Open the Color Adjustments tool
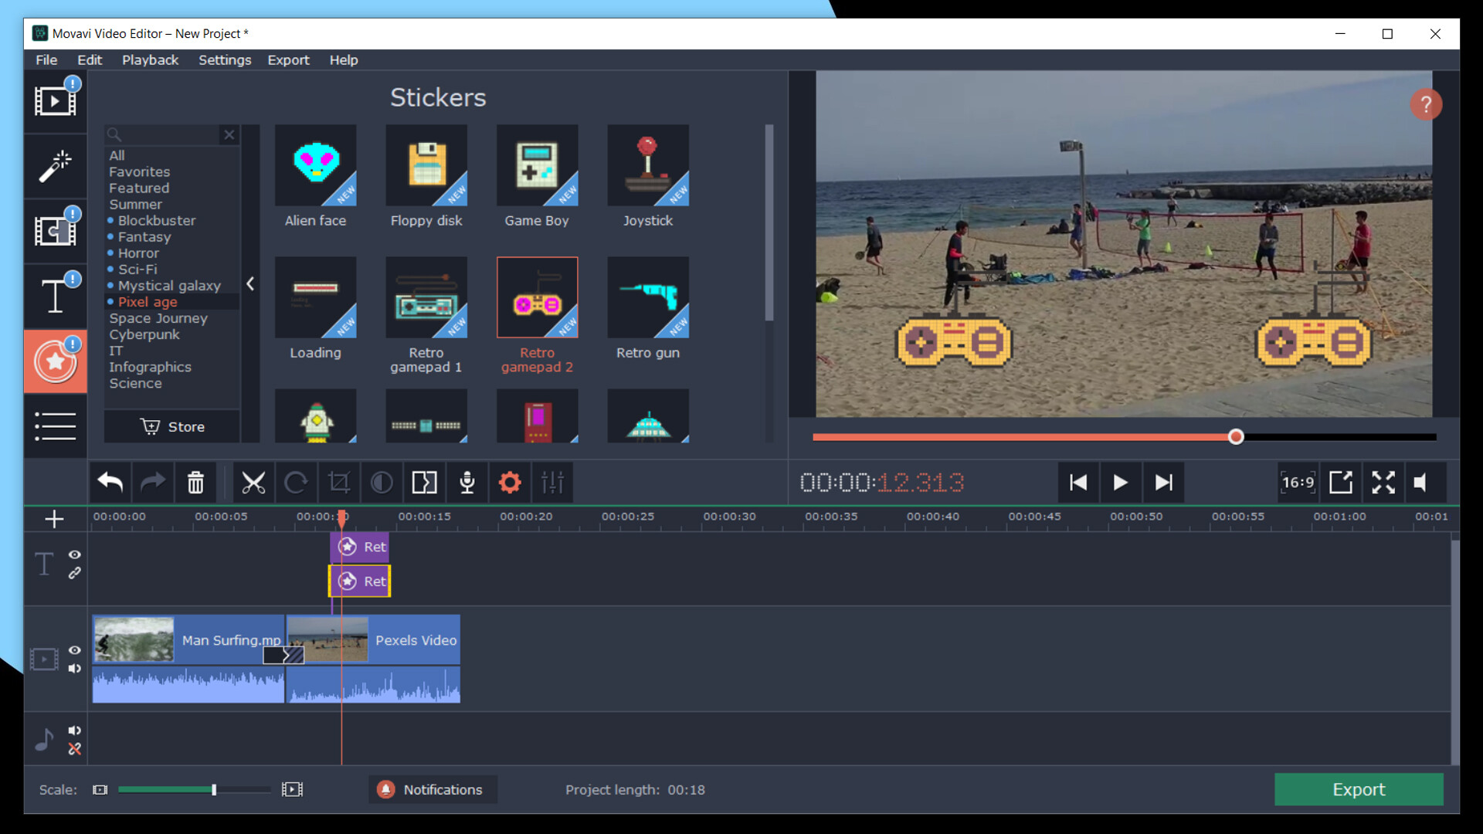1483x834 pixels. 381,482
